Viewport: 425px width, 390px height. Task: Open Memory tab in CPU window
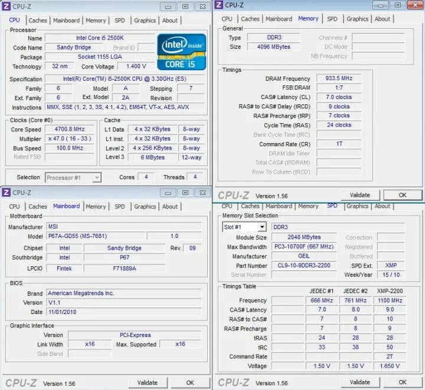96,21
